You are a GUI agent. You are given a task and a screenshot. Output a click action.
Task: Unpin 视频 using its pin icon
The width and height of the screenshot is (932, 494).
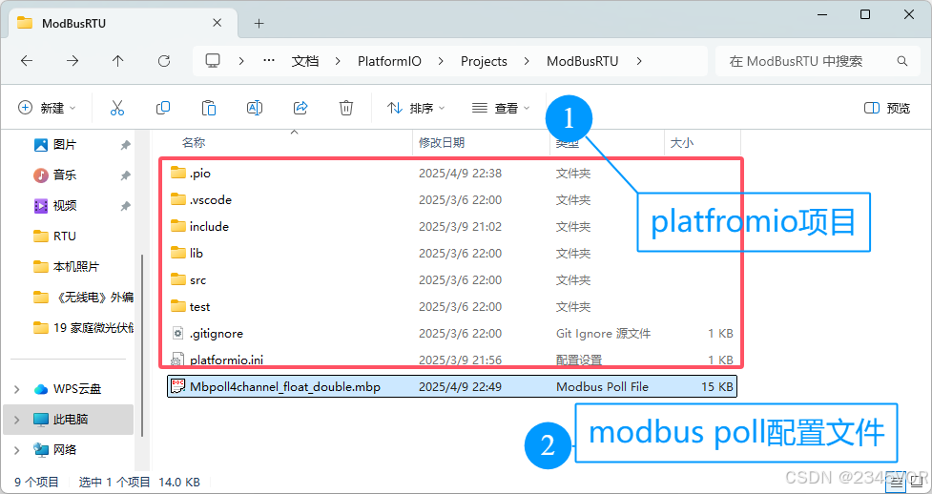point(125,206)
